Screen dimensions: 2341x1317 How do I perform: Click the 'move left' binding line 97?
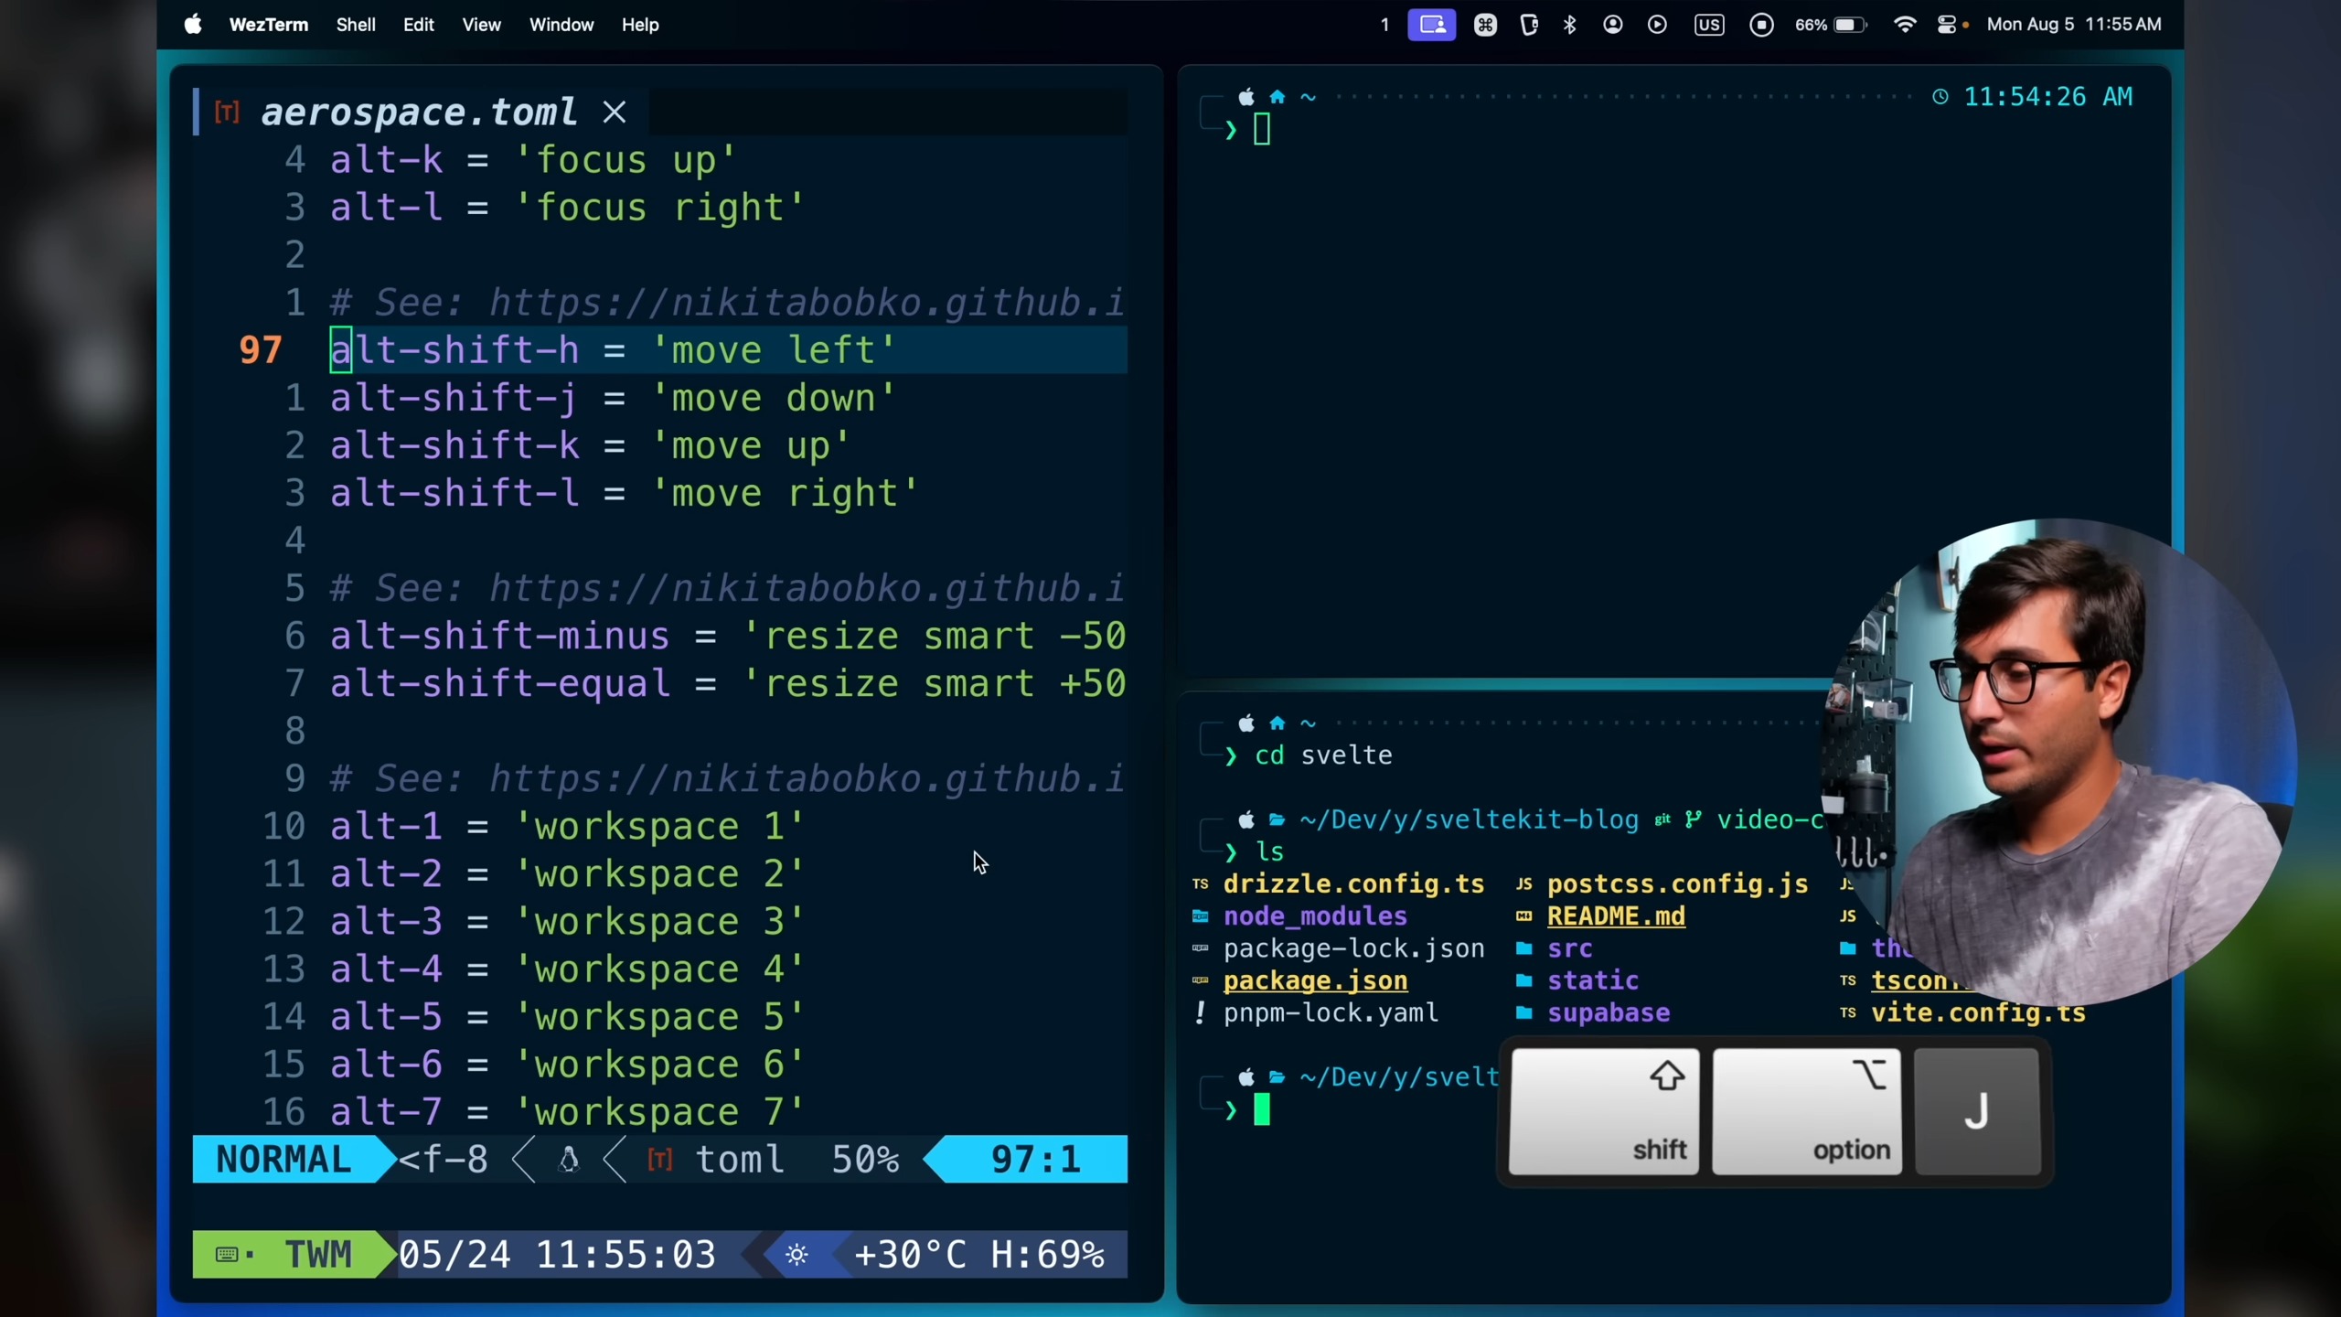(x=613, y=350)
